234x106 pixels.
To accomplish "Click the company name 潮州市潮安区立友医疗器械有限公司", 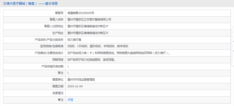I will click(x=89, y=19).
